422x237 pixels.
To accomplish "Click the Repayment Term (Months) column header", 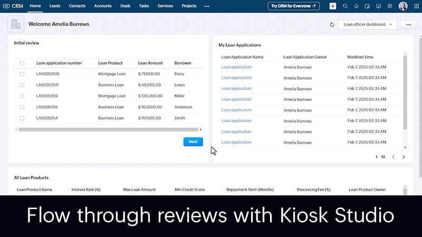I will [250, 190].
